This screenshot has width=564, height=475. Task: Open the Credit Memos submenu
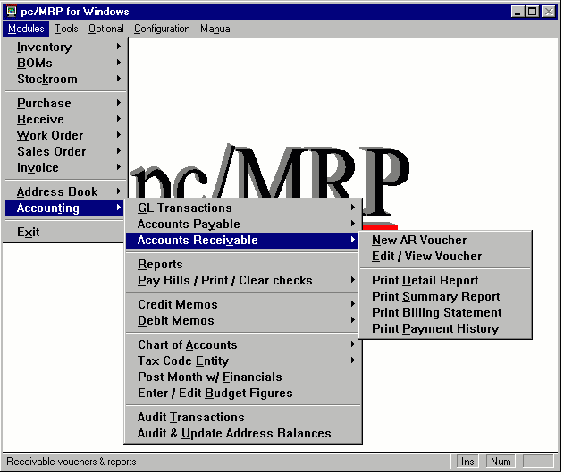243,304
